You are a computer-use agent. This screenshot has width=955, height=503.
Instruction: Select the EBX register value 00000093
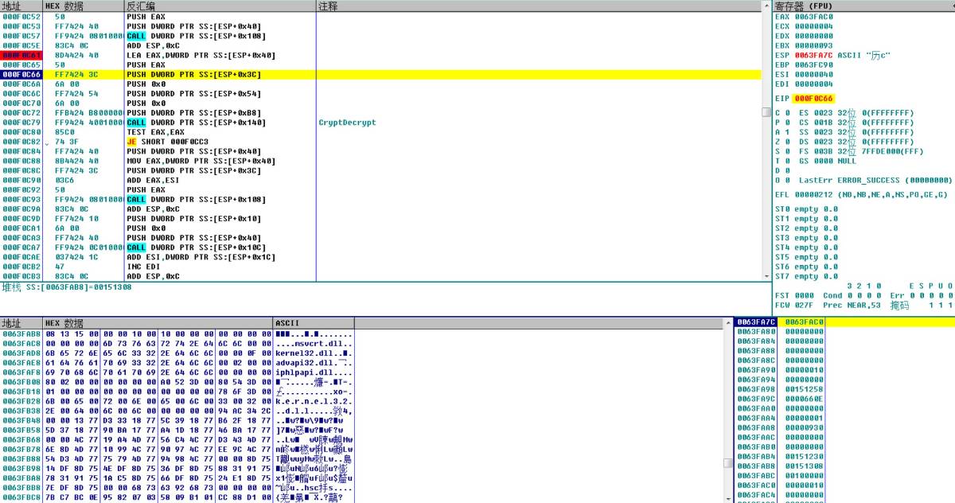coord(813,45)
